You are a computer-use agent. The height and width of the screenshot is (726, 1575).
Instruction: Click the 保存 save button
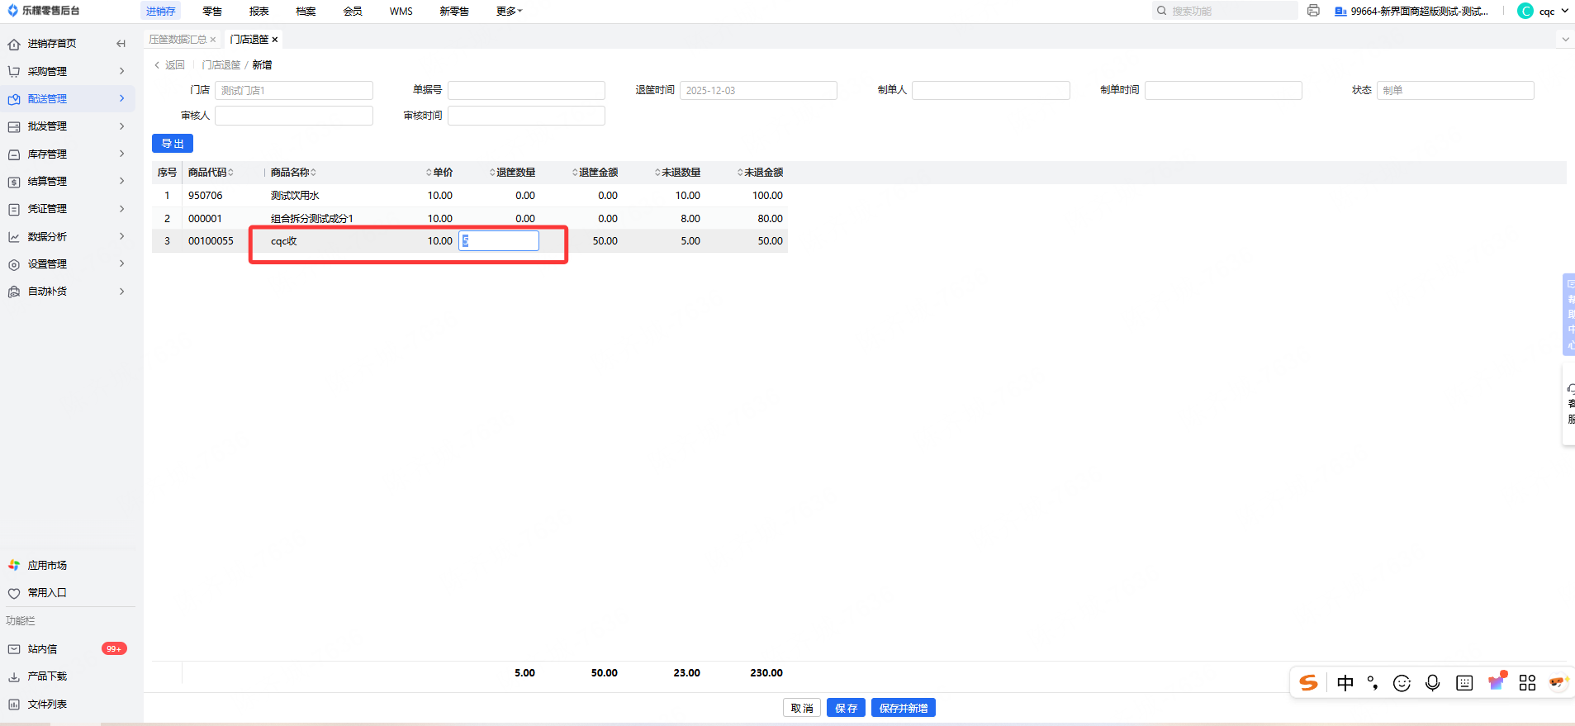click(x=846, y=708)
